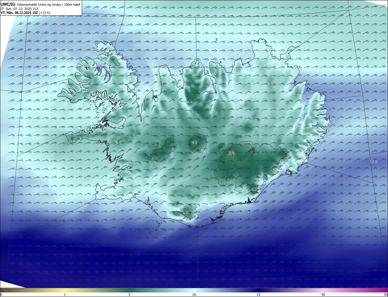The height and width of the screenshot is (297, 388).
Task: Click the 15 tick label on the color scale
Action: pyautogui.click(x=259, y=295)
